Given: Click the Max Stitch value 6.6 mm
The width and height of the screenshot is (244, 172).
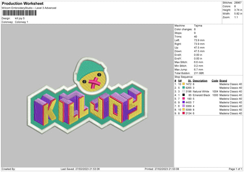Looking at the screenshot, I should pyautogui.click(x=198, y=62).
